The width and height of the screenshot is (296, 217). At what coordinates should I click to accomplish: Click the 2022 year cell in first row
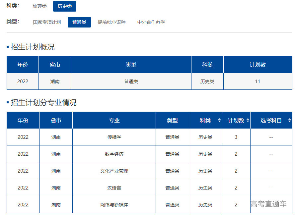click(x=22, y=81)
